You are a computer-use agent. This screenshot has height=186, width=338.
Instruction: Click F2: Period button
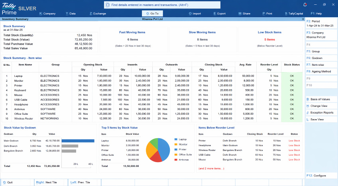pyautogui.click(x=321, y=23)
